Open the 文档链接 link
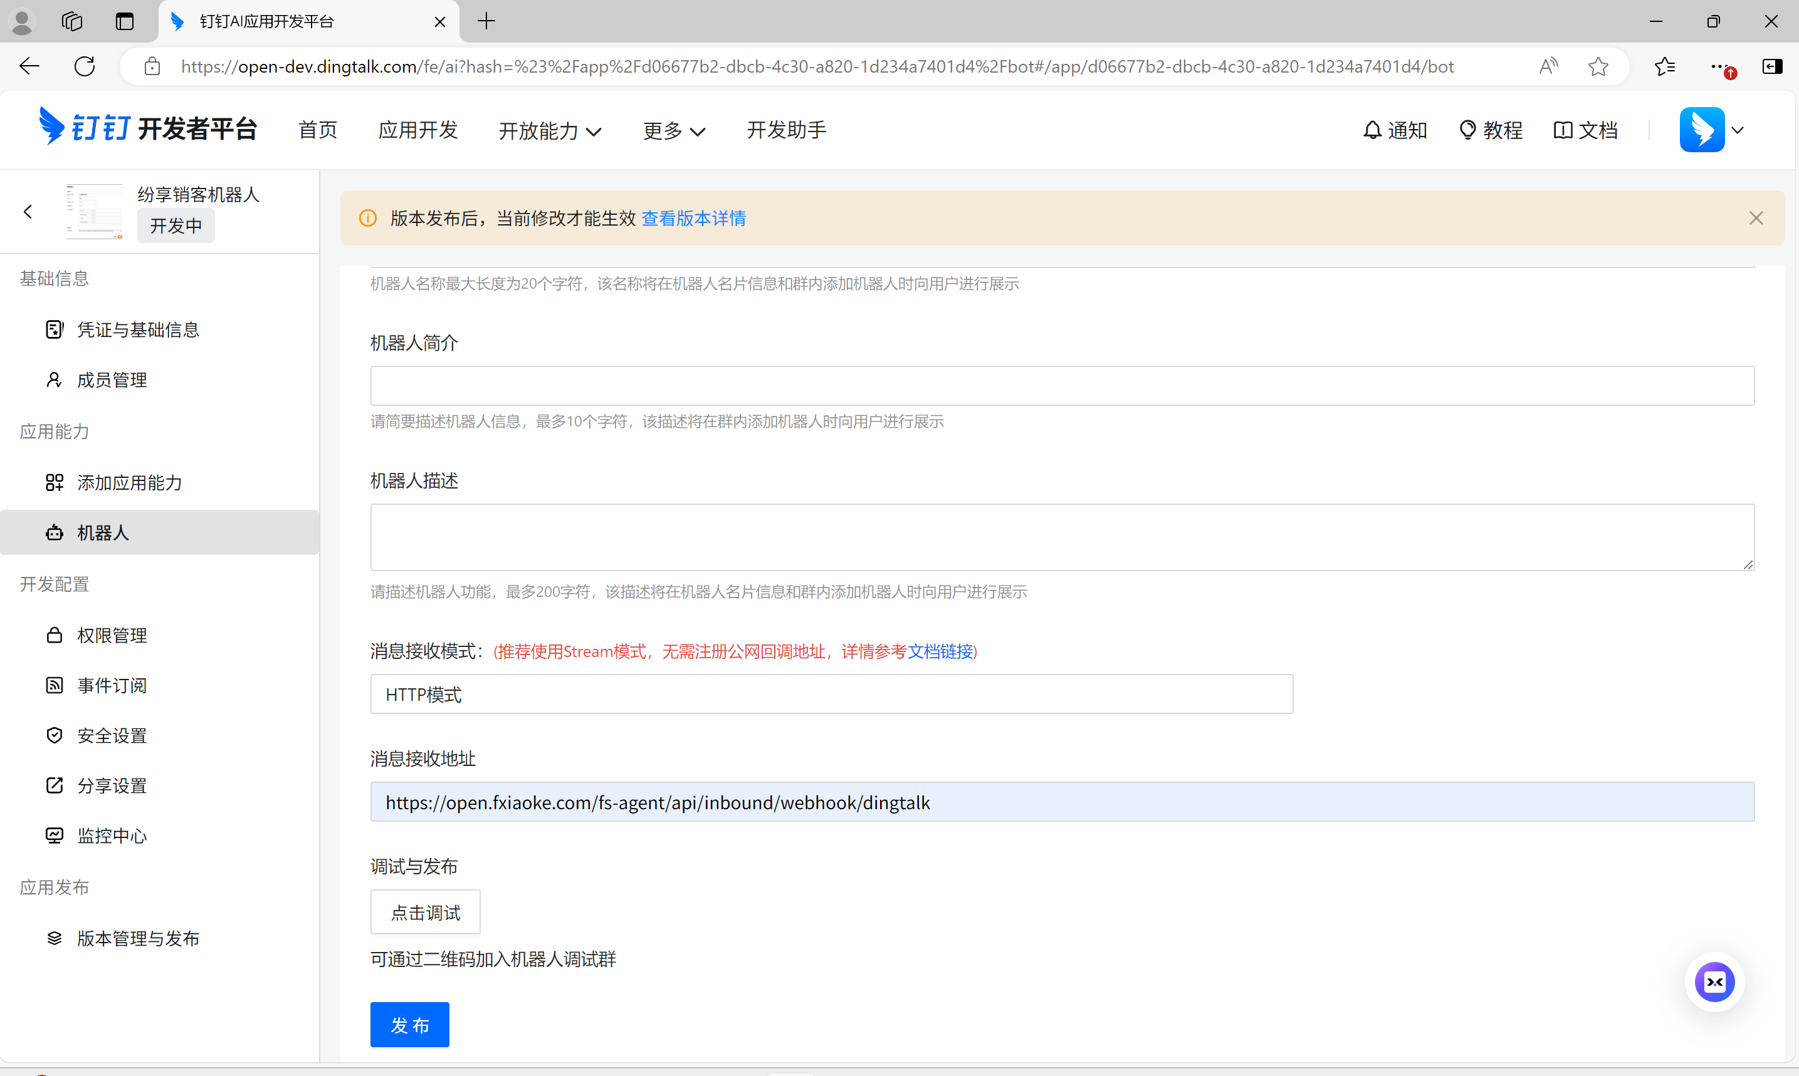Screen dimensions: 1799x1076 pyautogui.click(x=940, y=651)
